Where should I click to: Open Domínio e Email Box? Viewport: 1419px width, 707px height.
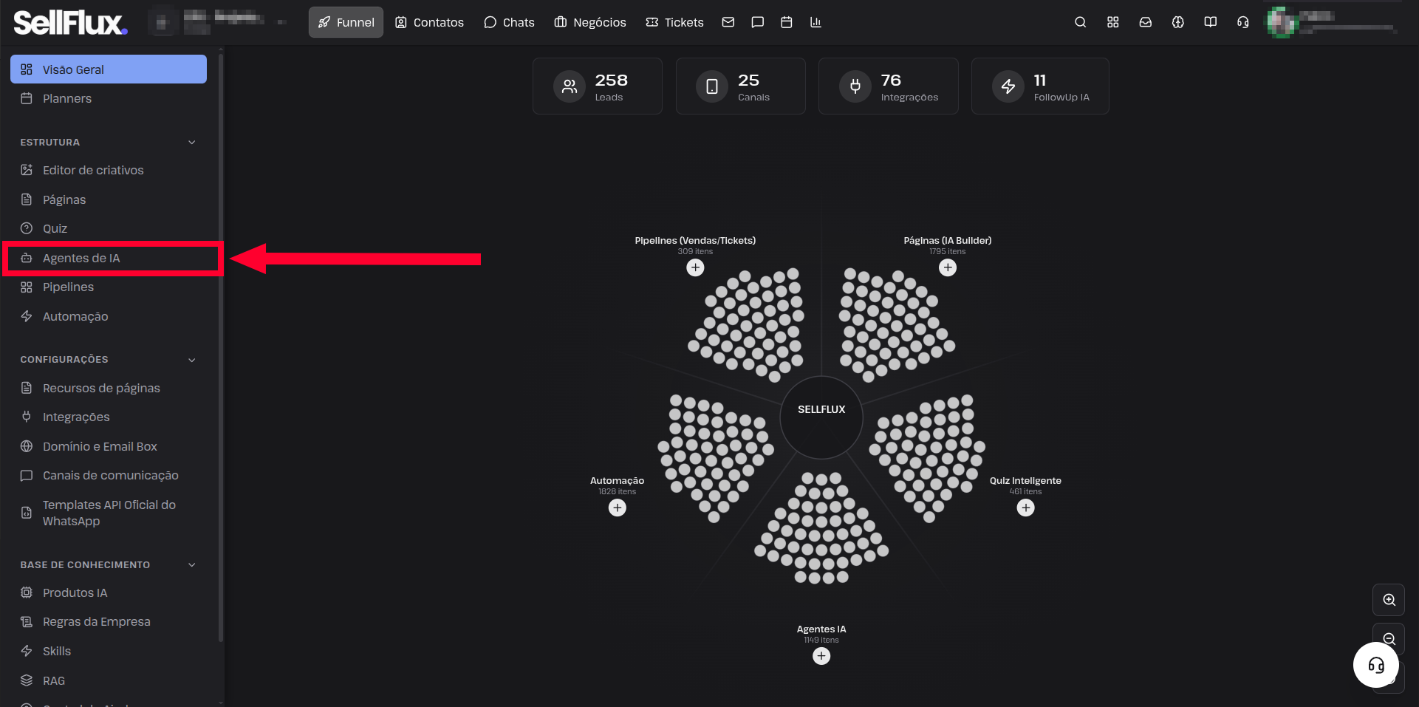click(109, 446)
